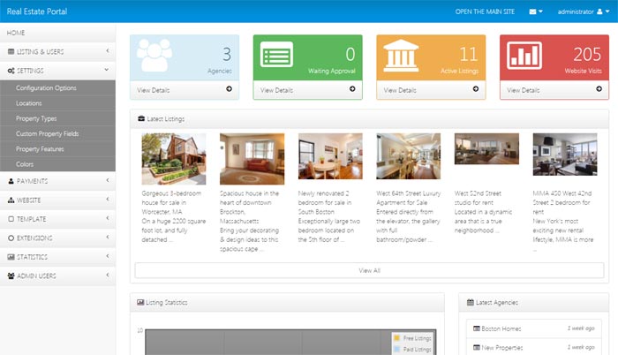Open the messages dropdown caret
618x355 pixels.
click(540, 11)
